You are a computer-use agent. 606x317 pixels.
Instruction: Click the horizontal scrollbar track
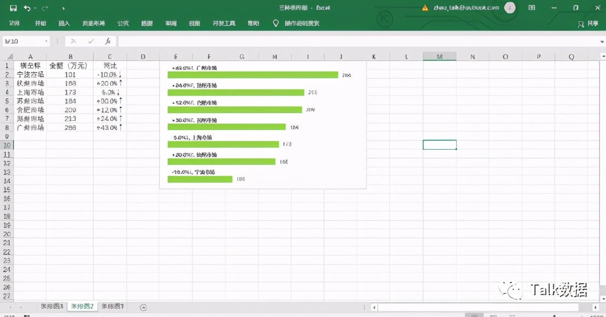(479, 307)
